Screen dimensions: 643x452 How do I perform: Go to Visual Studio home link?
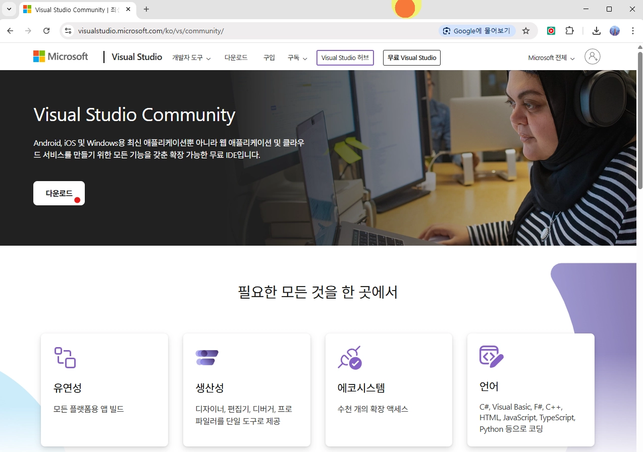coord(137,57)
